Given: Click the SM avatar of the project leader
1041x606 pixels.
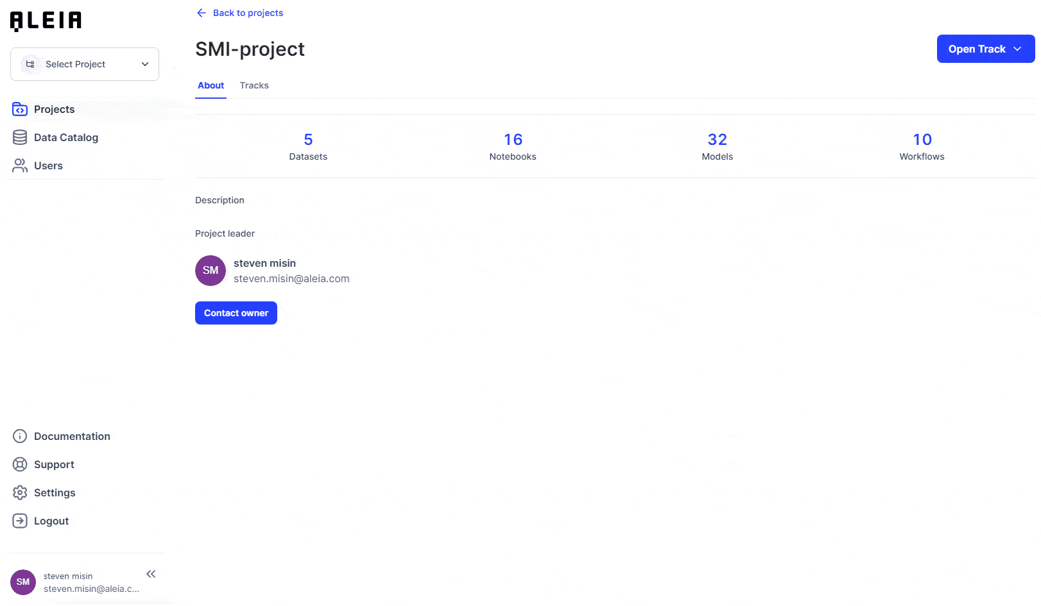Looking at the screenshot, I should point(210,271).
